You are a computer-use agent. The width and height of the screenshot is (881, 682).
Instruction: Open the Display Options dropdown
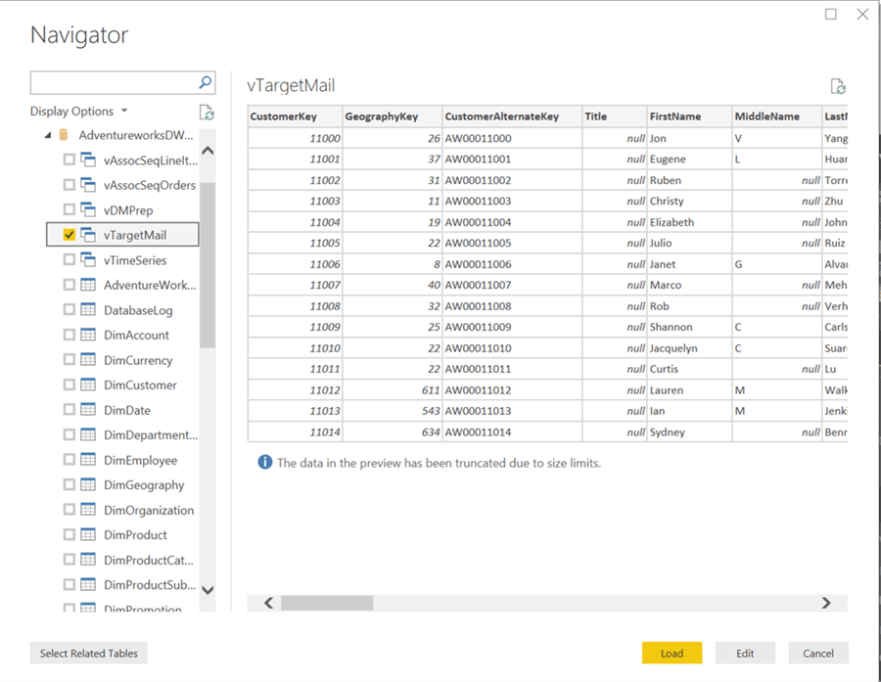(78, 112)
